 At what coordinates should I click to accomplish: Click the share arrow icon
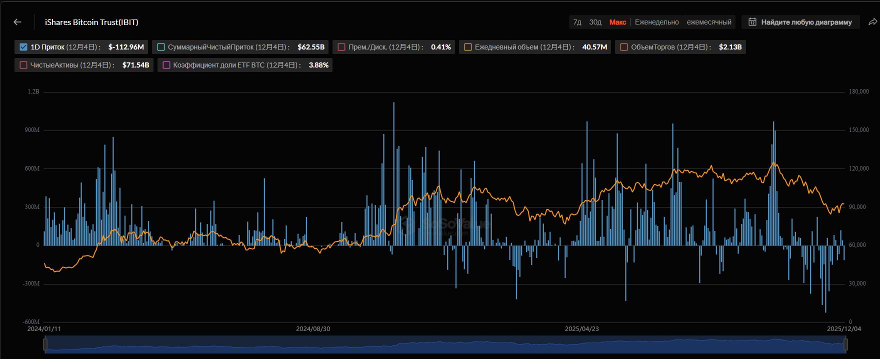tap(872, 22)
